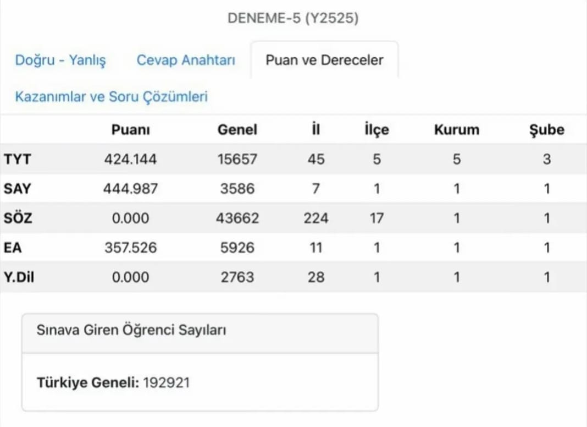Select the EA row label
Viewport: 587px width, 427px height.
pyautogui.click(x=13, y=248)
